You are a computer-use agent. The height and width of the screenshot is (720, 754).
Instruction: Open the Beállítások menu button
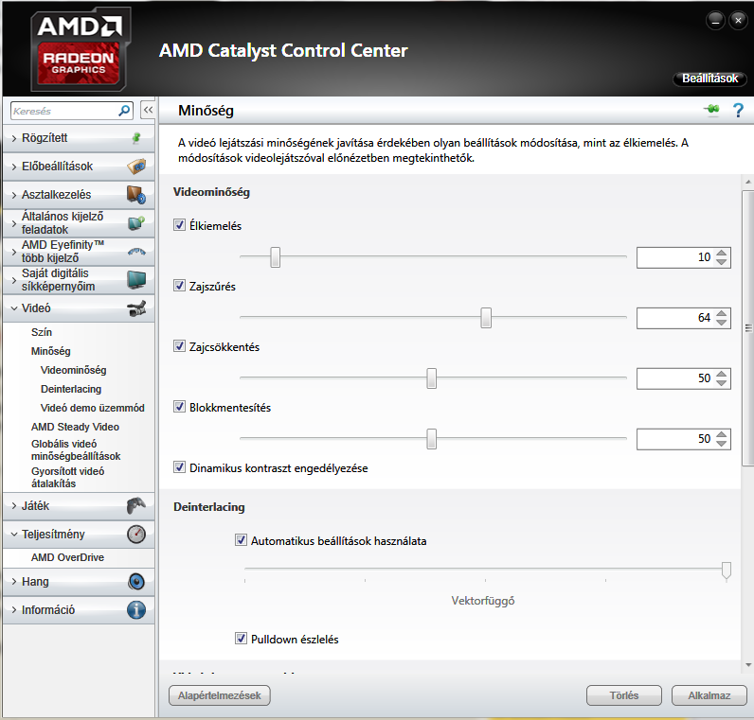(709, 79)
